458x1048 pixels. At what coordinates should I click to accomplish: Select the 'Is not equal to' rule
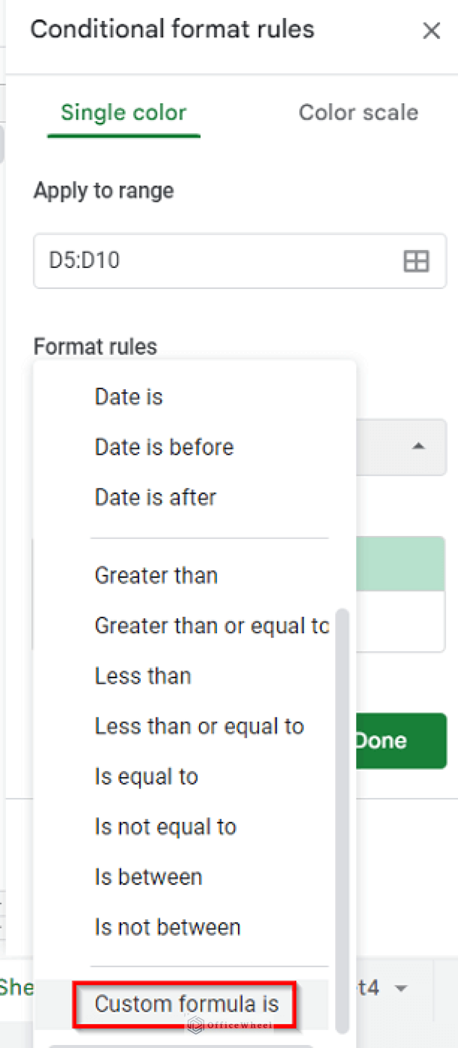pos(165,826)
